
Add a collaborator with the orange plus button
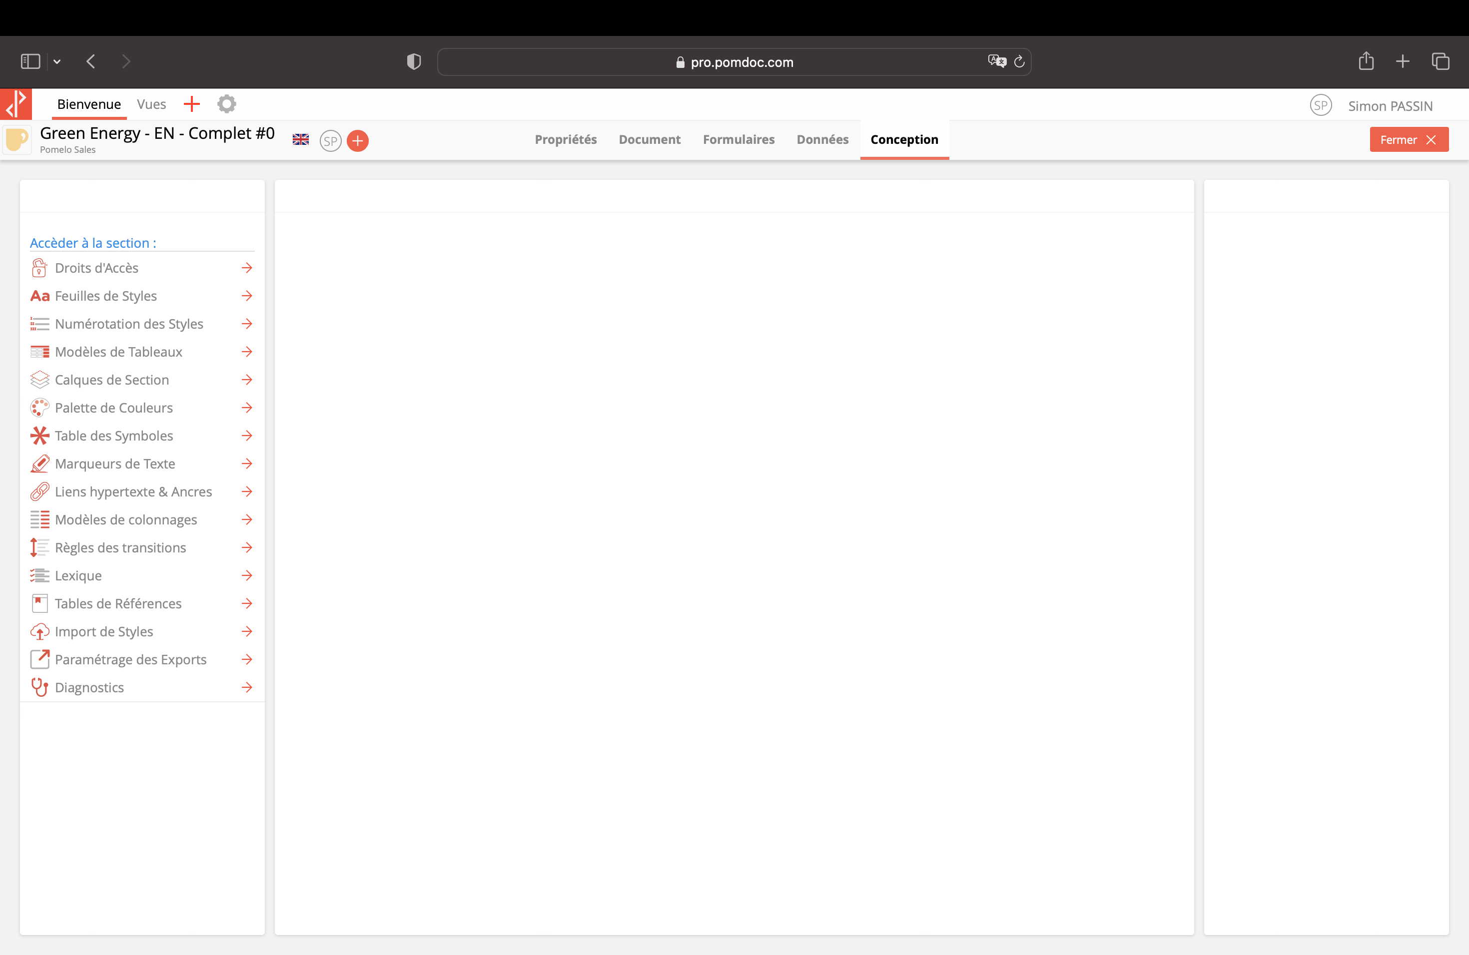click(x=357, y=141)
